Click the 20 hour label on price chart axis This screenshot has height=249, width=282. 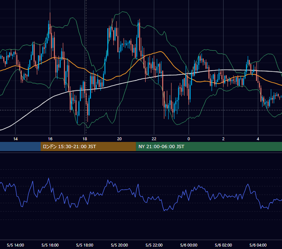[x=119, y=139]
